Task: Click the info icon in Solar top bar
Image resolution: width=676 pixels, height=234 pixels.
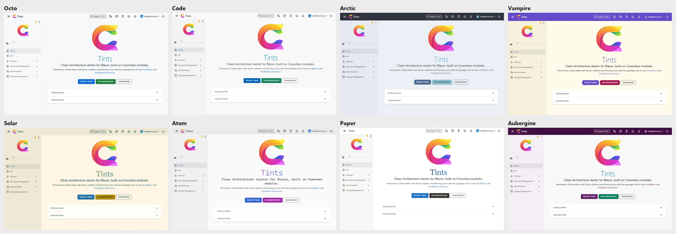Action: pyautogui.click(x=163, y=132)
